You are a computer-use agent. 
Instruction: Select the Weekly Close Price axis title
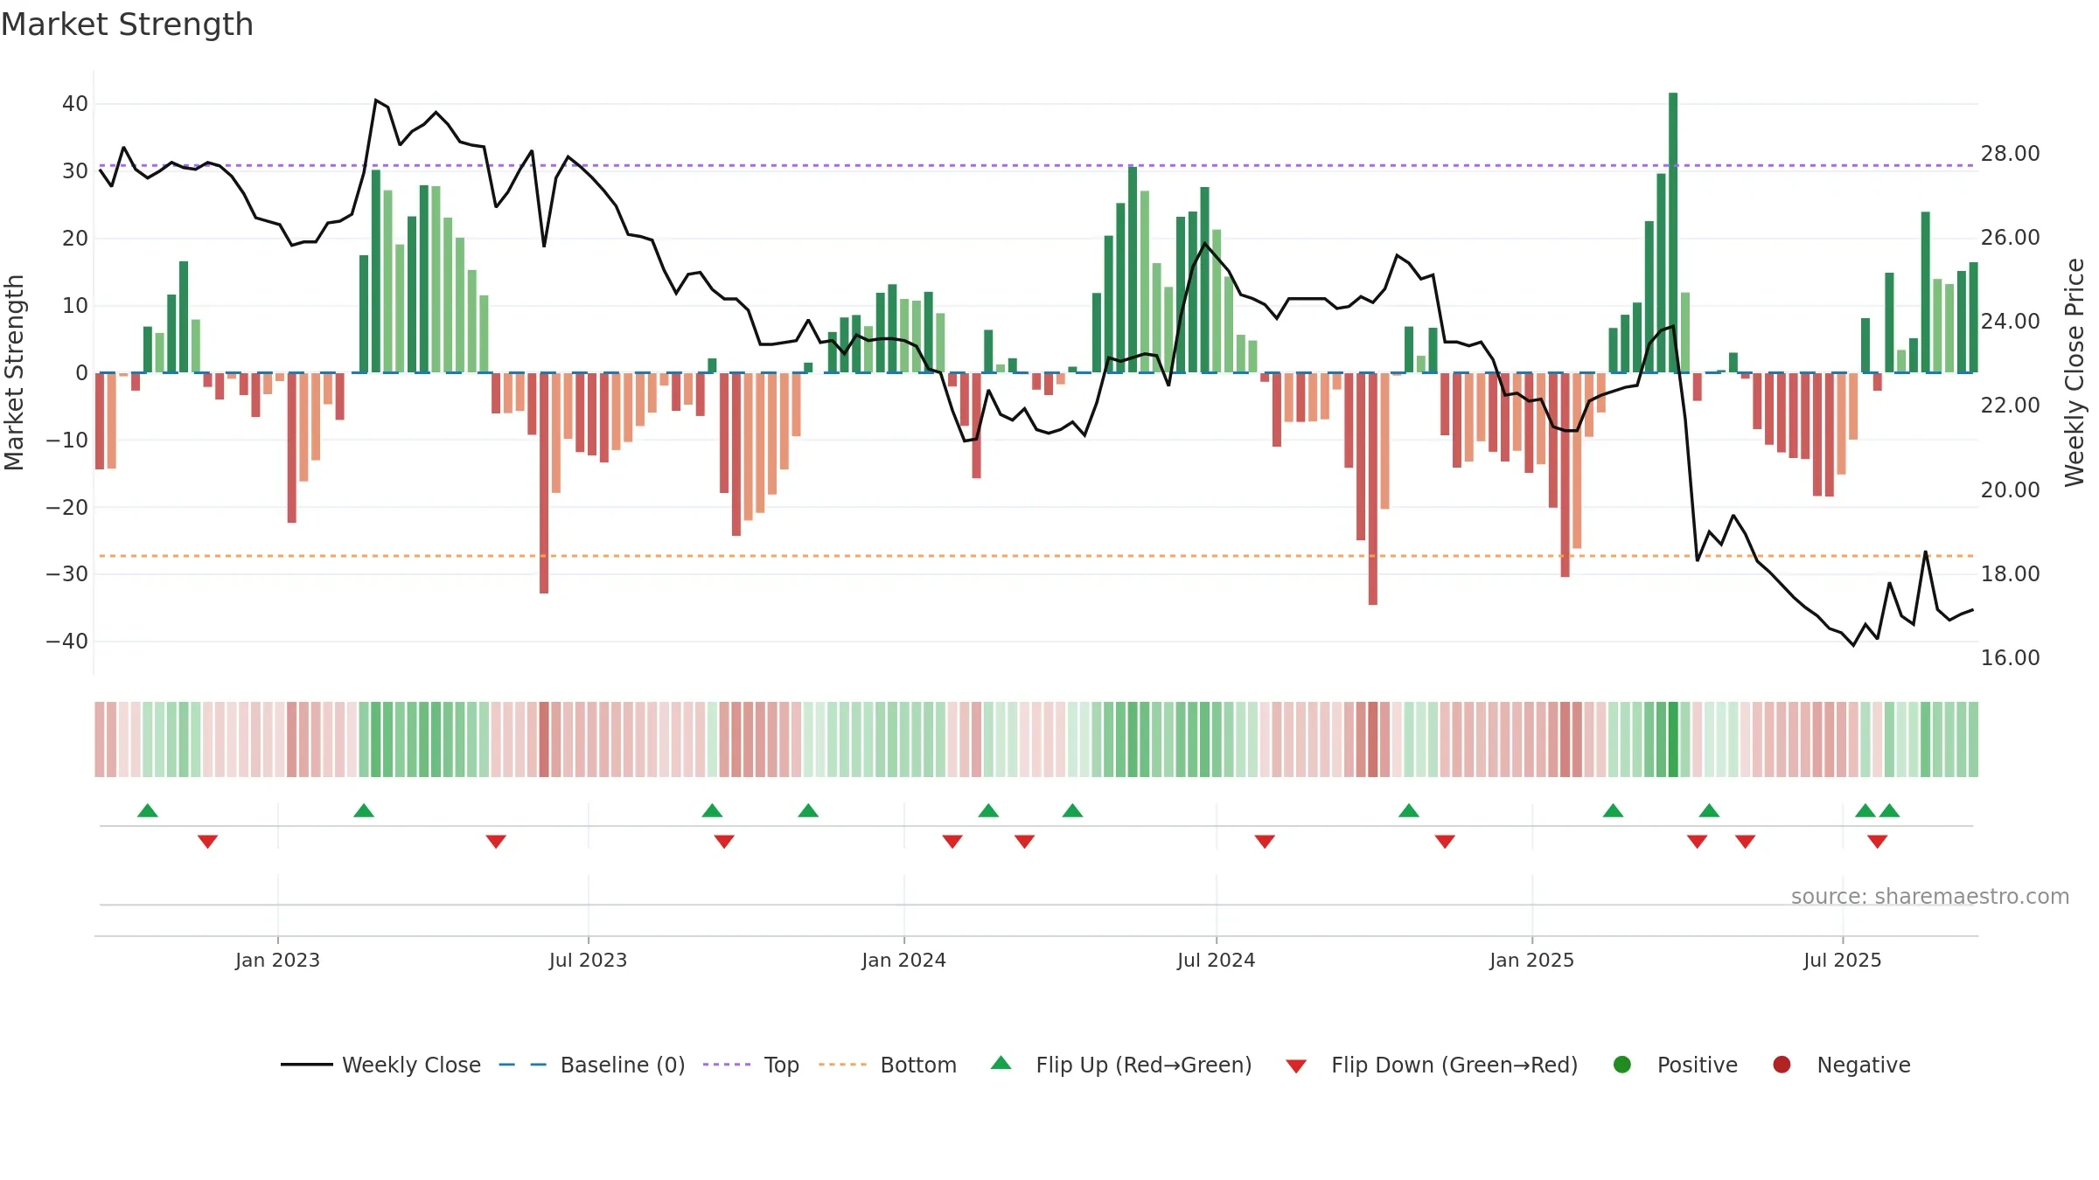click(x=2075, y=372)
